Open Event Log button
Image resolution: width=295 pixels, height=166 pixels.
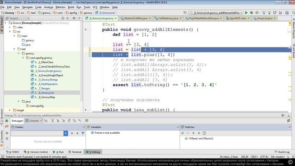(282, 152)
